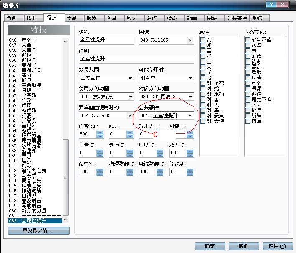Toggle the 毒 poison state checkbox
296x253 pixels.
click(x=248, y=51)
